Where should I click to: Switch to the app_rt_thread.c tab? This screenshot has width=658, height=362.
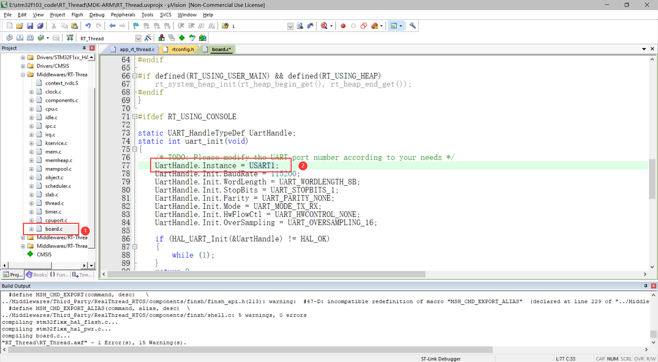[x=133, y=49]
